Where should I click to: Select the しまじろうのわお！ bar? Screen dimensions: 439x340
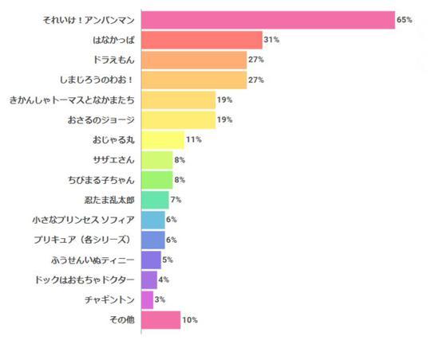194,80
